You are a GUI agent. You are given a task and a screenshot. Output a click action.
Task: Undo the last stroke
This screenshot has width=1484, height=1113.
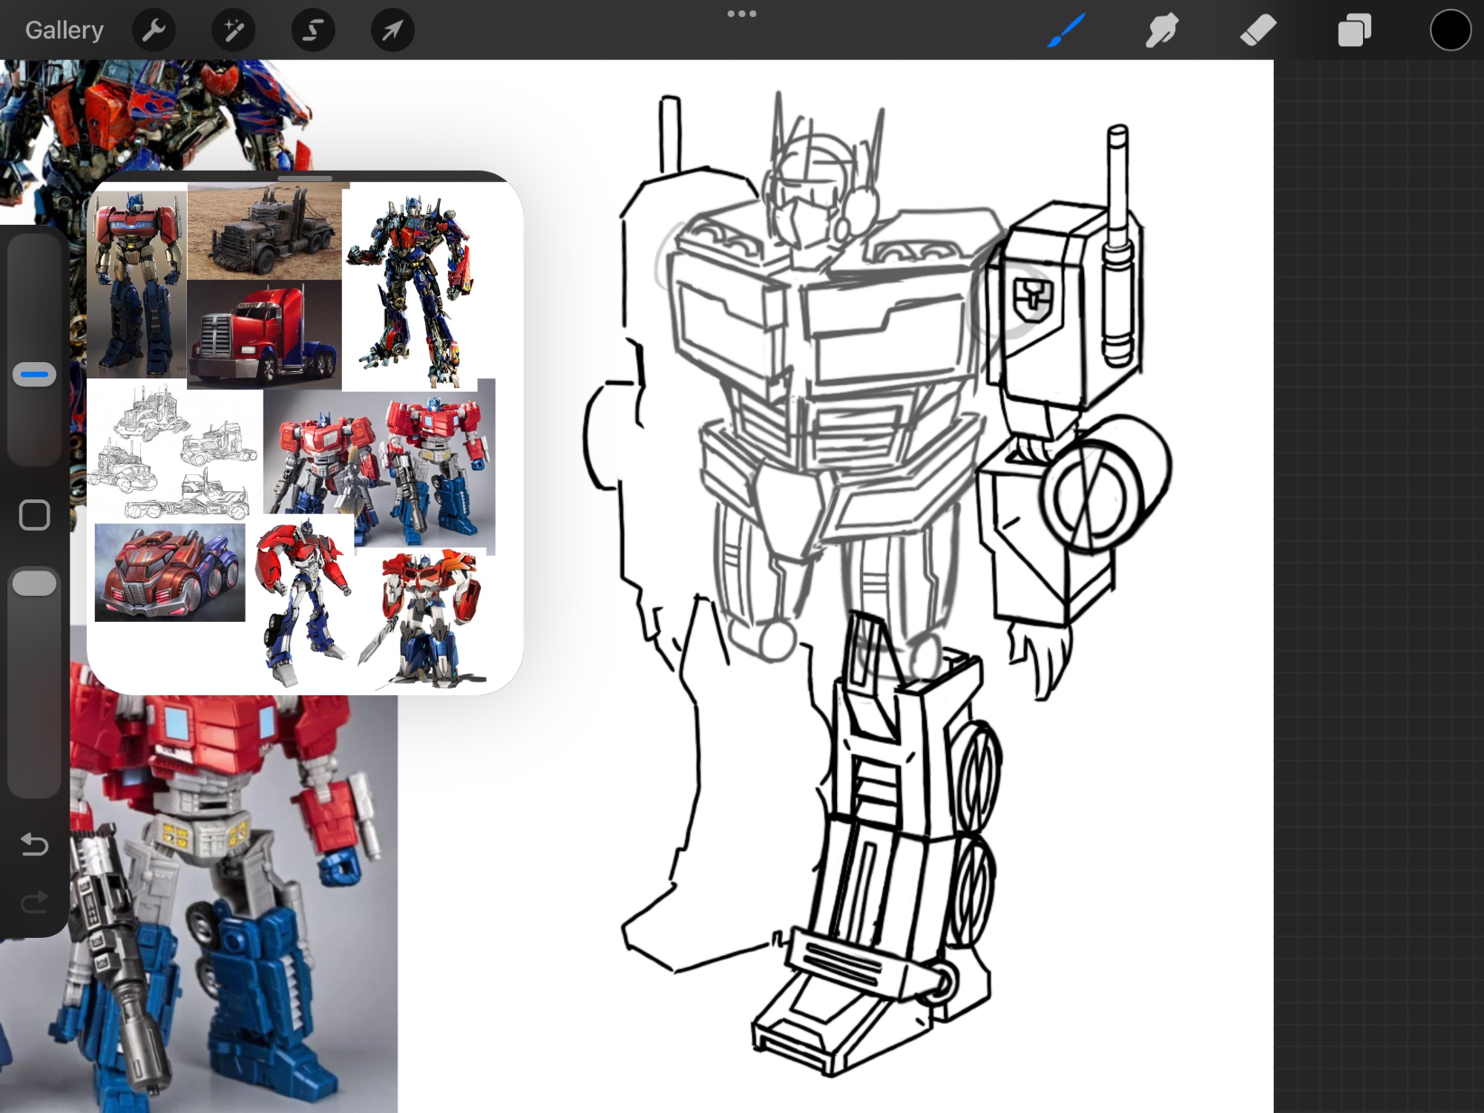tap(34, 844)
